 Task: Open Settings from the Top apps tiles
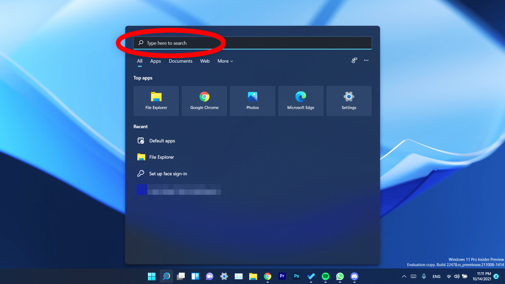coord(349,101)
